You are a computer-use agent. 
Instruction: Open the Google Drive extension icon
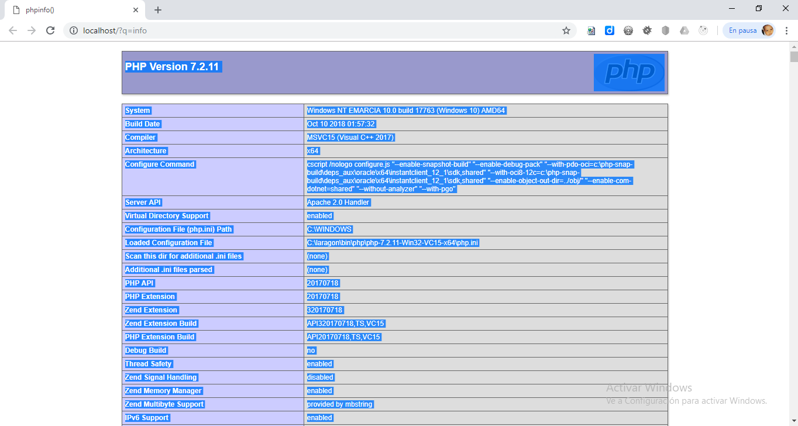coord(685,30)
